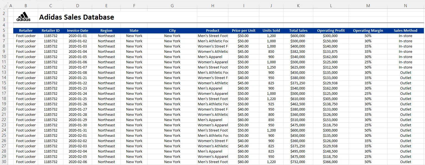
Task: Select New York city cell in row 27
Action: point(172,146)
